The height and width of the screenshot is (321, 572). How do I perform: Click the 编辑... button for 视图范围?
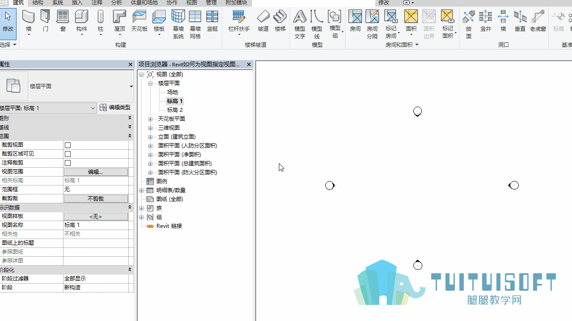click(96, 172)
